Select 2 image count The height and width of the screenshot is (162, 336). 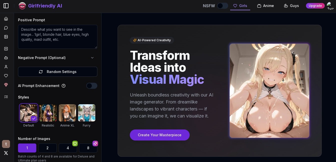(x=48, y=148)
